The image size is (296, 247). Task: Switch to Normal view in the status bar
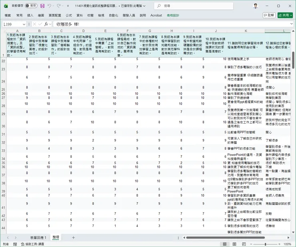click(224, 244)
